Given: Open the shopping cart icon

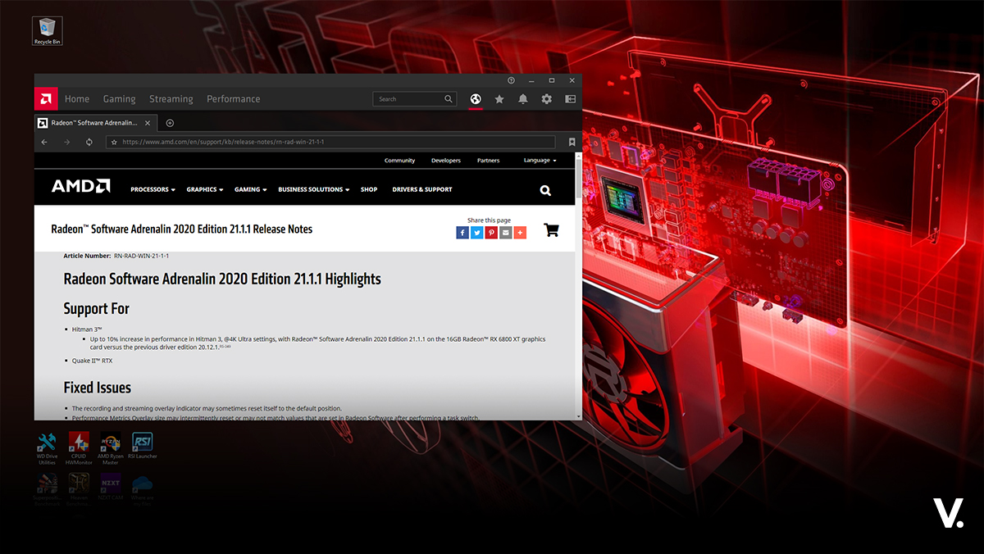Looking at the screenshot, I should pos(551,230).
